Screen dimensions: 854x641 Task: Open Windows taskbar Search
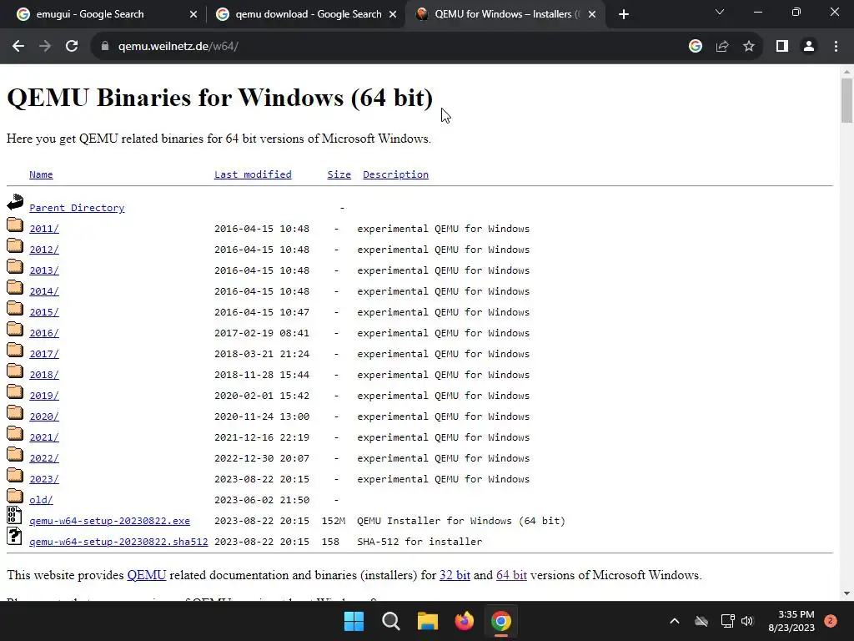coord(391,621)
